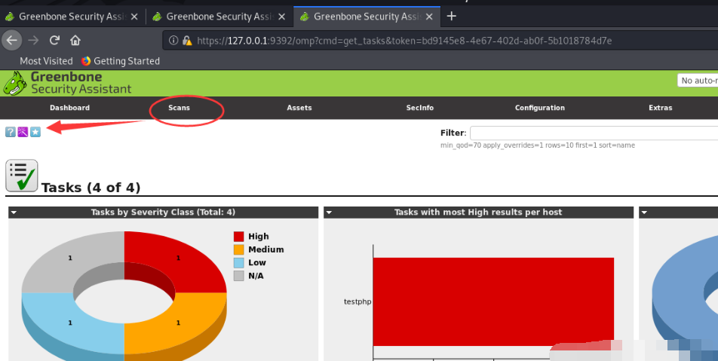
Task: Reload the page with refresh icon
Action: (54, 40)
